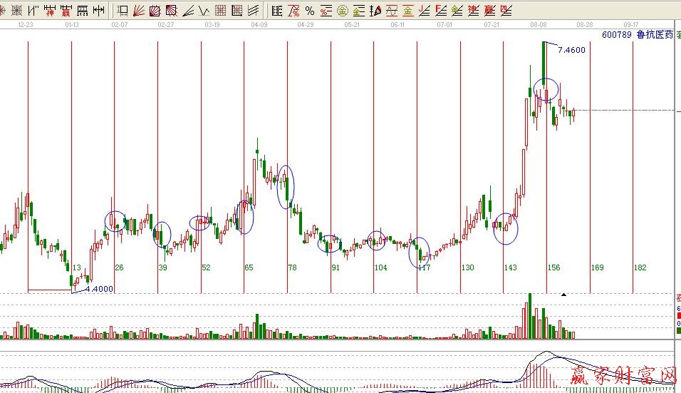Click the circled 金 toolbar icon

[342, 11]
